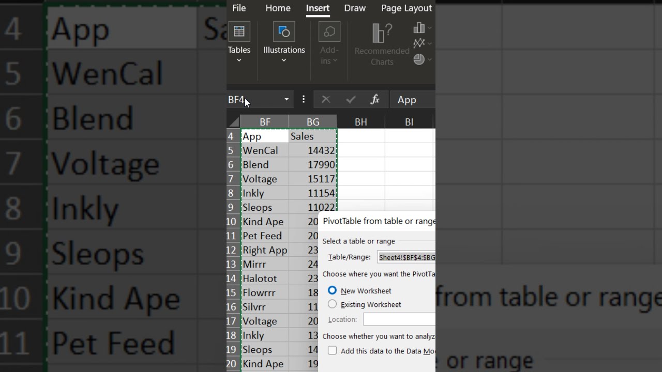Expand the Name Box dropdown arrow
662x372 pixels.
pos(286,100)
